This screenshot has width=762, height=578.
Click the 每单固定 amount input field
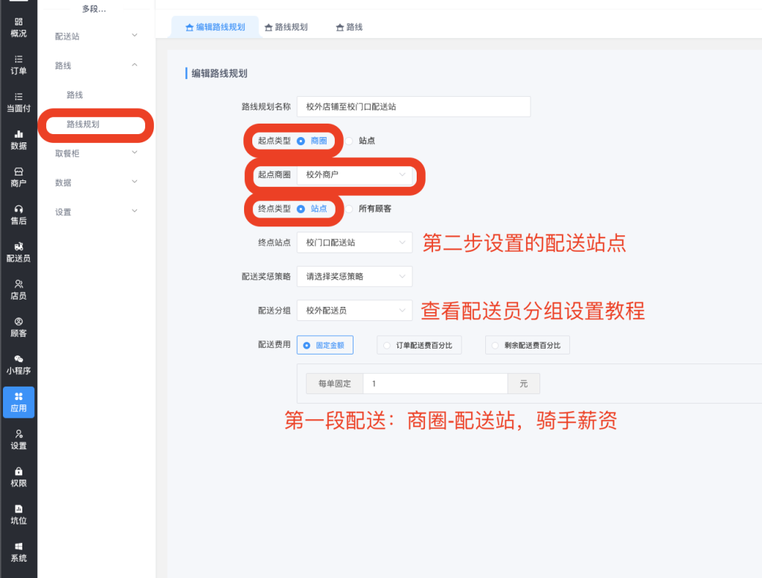[x=435, y=384]
